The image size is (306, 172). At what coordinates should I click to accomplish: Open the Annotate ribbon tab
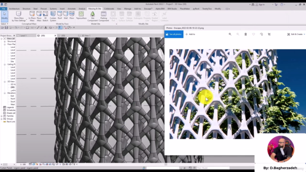click(x=72, y=9)
